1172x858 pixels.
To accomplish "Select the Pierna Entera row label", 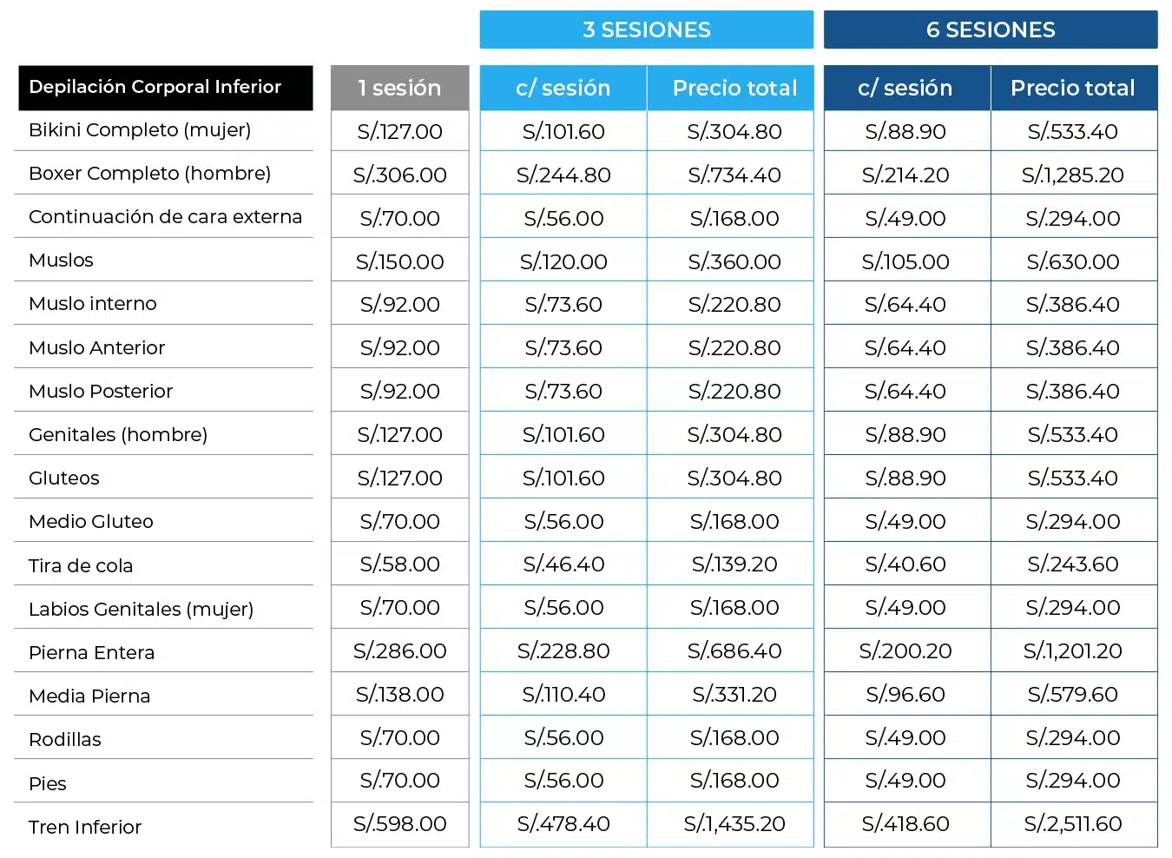I will pos(91,653).
